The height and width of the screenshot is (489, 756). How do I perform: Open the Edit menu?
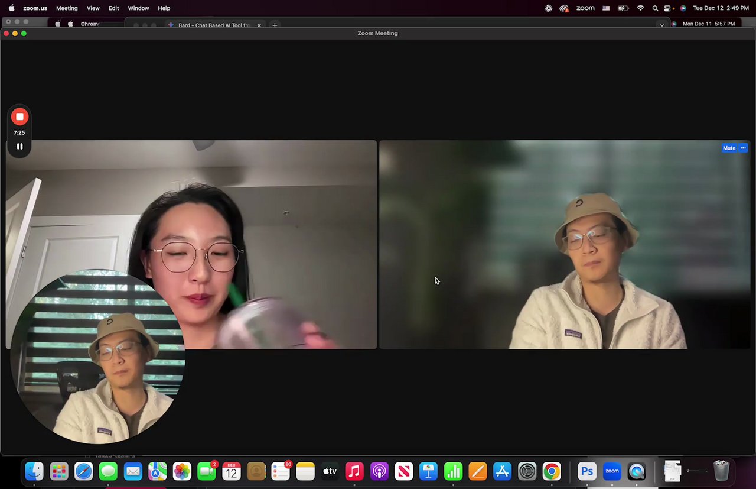[114, 8]
